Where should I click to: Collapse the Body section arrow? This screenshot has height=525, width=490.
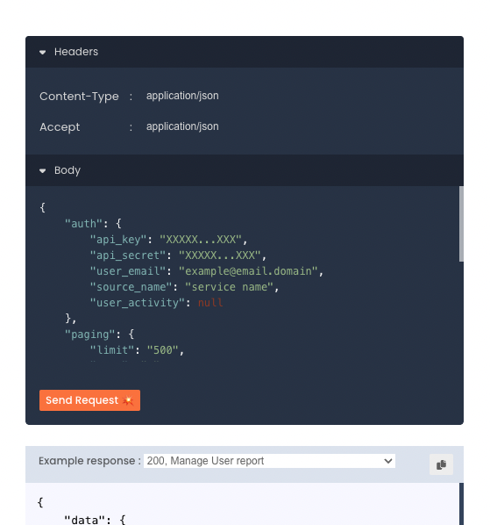42,171
